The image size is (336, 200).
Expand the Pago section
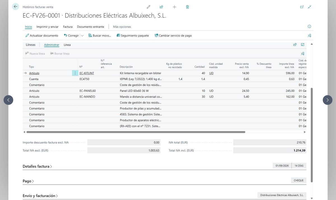click(x=28, y=181)
